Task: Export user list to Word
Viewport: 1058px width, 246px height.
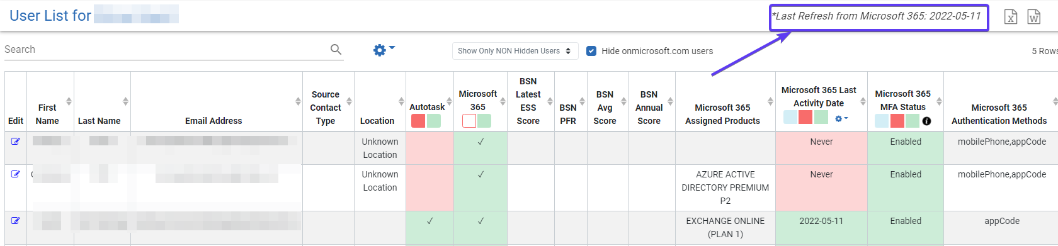Action: [1034, 17]
